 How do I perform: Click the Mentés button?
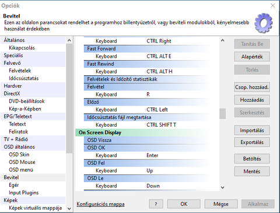coord(252,172)
